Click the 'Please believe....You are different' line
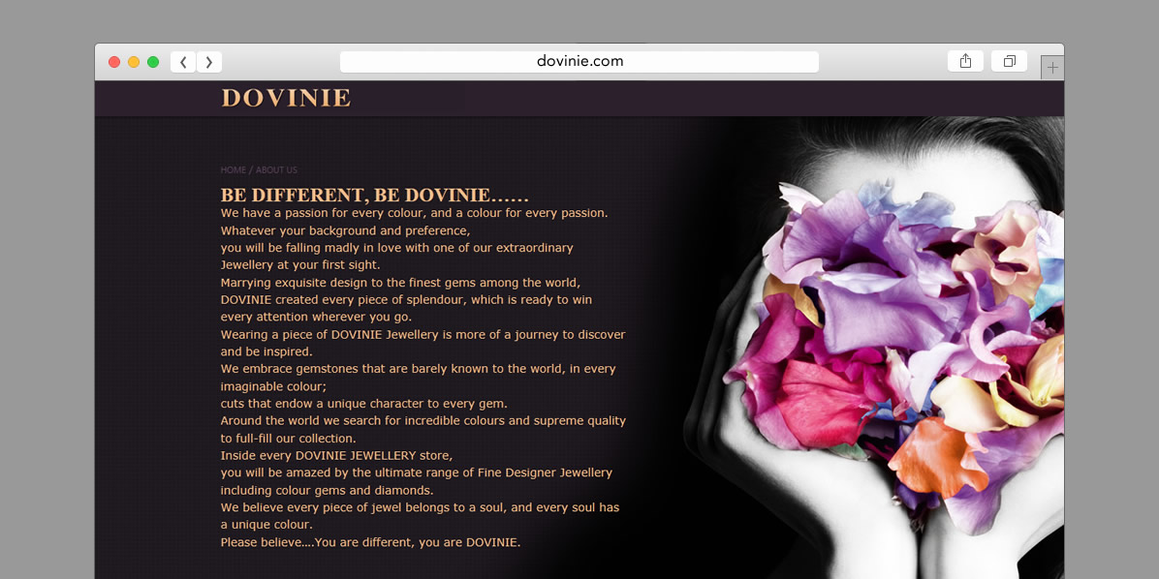Image resolution: width=1159 pixels, height=579 pixels. tap(370, 542)
